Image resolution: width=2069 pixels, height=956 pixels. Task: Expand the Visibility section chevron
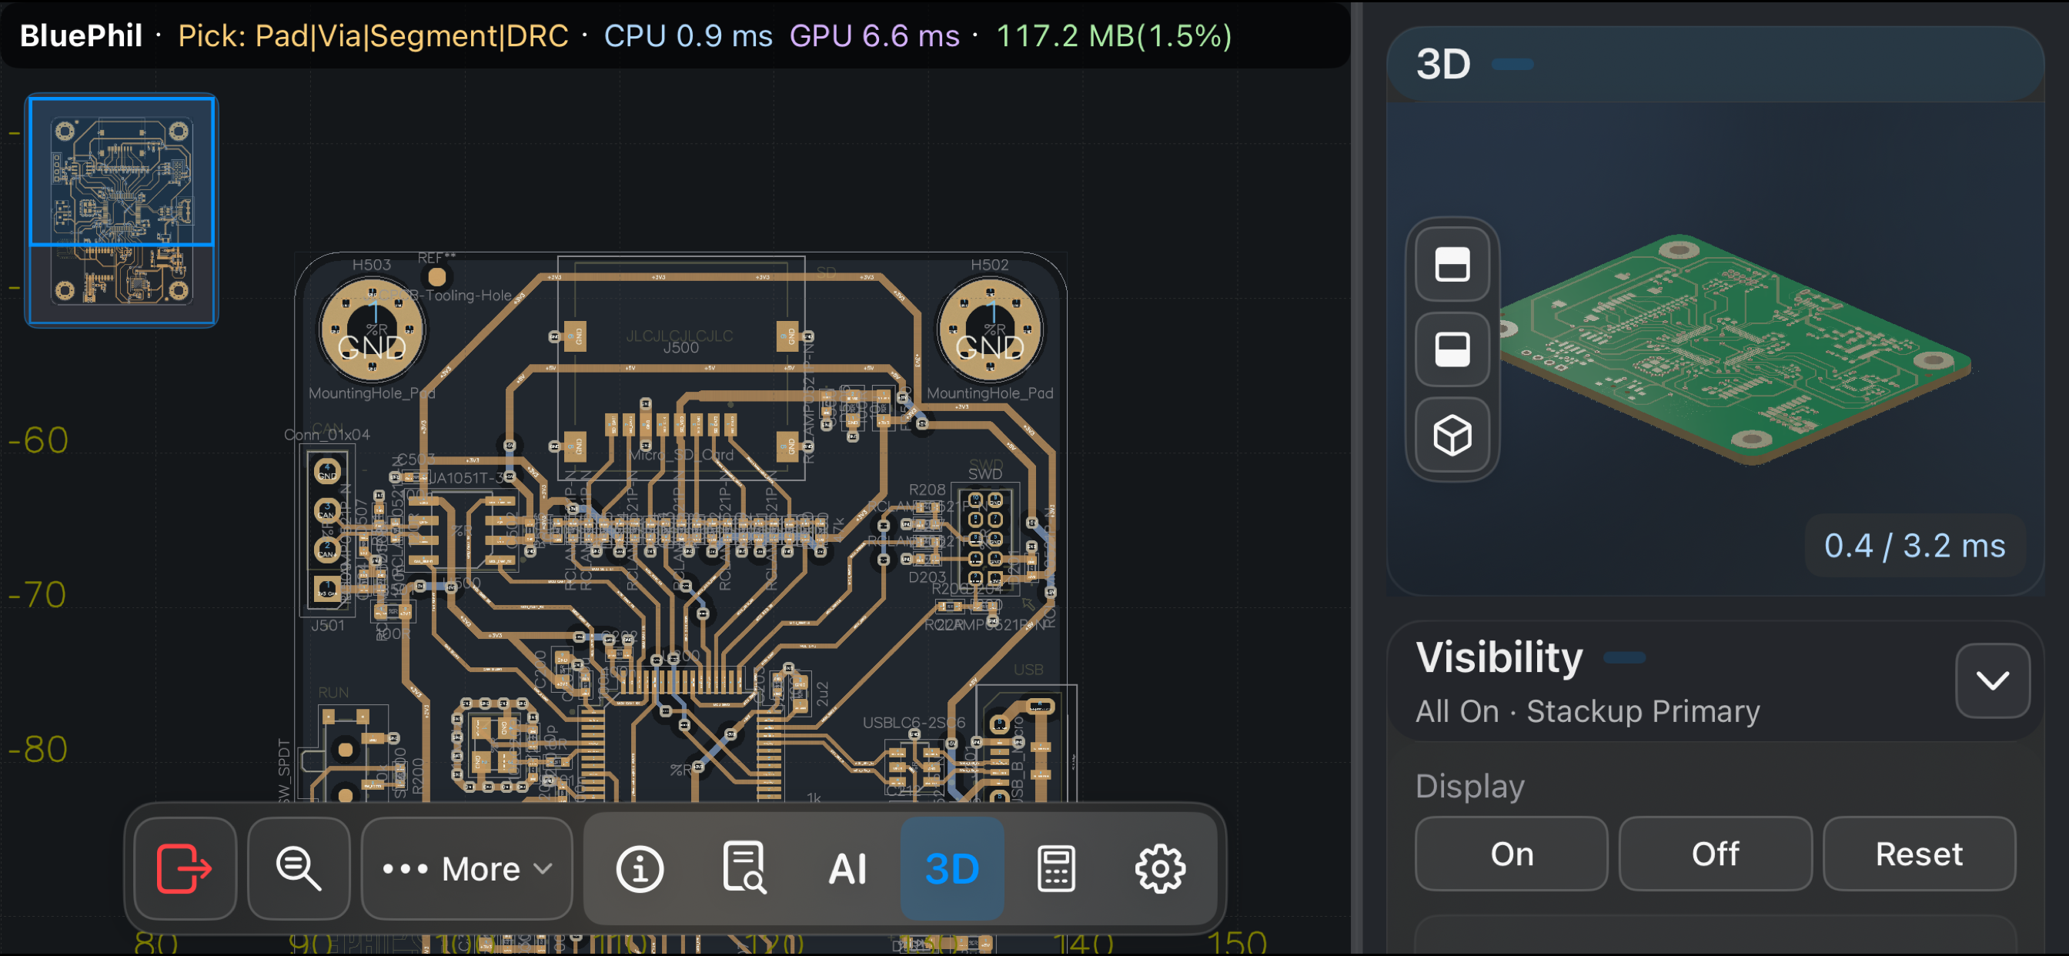click(x=1992, y=680)
